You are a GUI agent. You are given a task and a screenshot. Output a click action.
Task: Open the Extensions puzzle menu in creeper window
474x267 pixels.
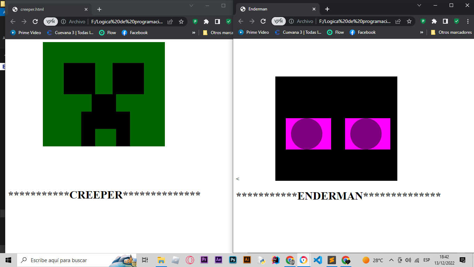click(x=206, y=22)
